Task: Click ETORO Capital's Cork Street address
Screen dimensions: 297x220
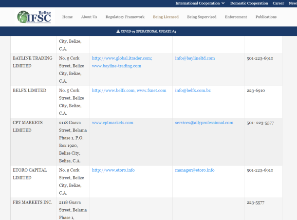Action: [x=72, y=182]
